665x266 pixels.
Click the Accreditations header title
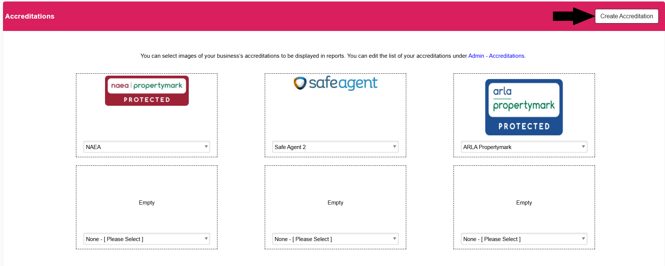tap(30, 16)
